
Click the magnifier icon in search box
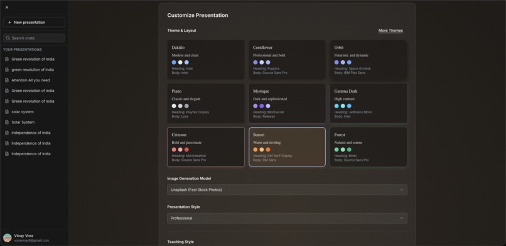pos(8,38)
